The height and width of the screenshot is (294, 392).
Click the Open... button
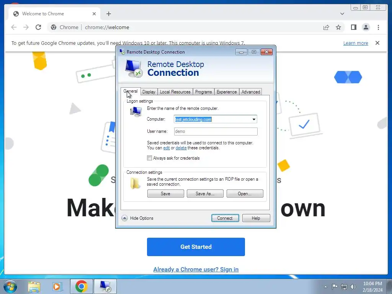pos(245,193)
